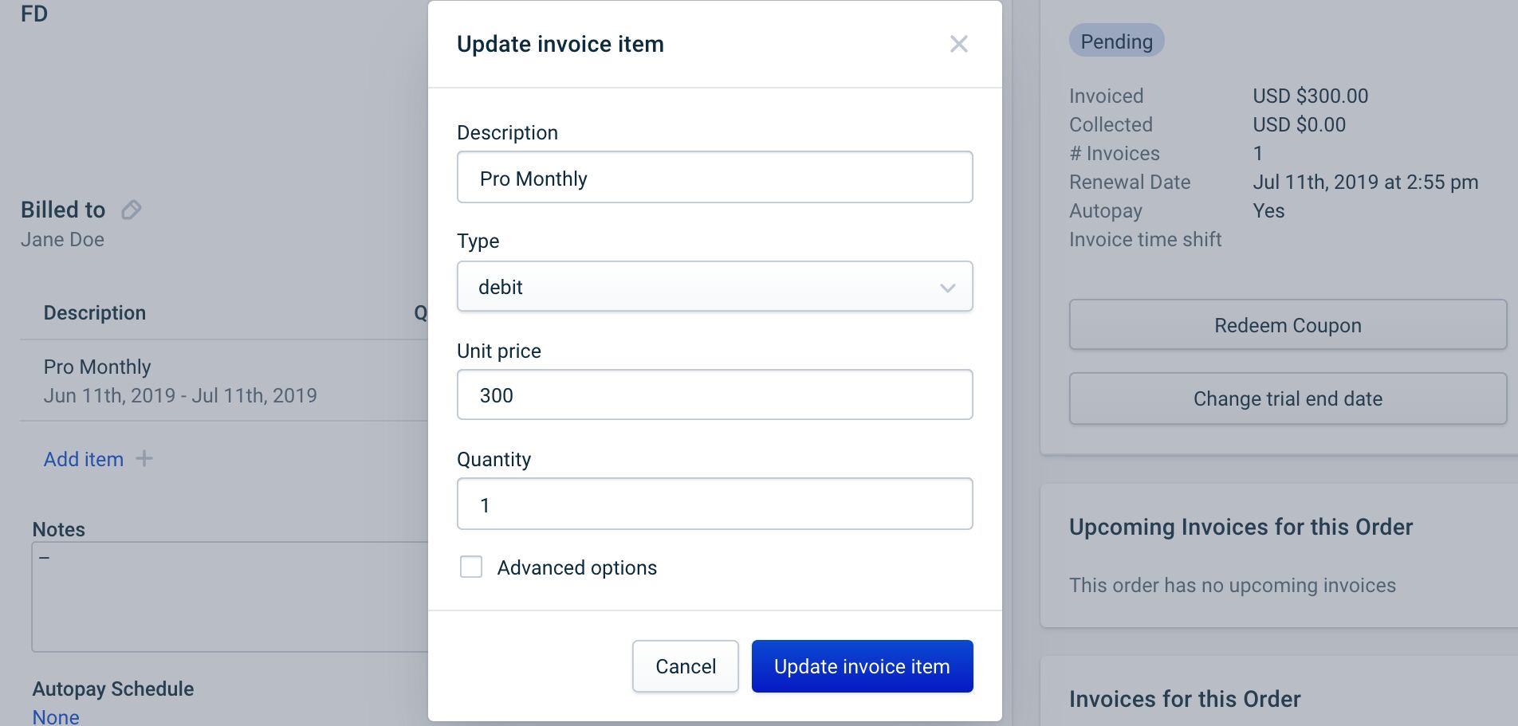The height and width of the screenshot is (726, 1518).
Task: Click the Change trial end date button
Action: tap(1288, 398)
